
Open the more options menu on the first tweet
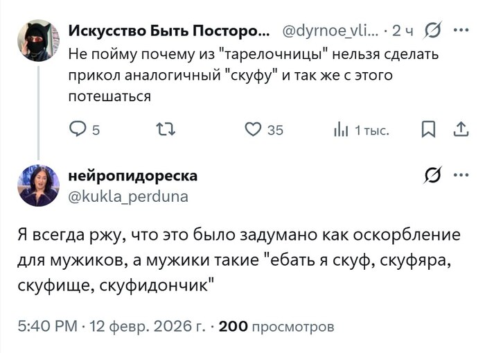point(460,31)
